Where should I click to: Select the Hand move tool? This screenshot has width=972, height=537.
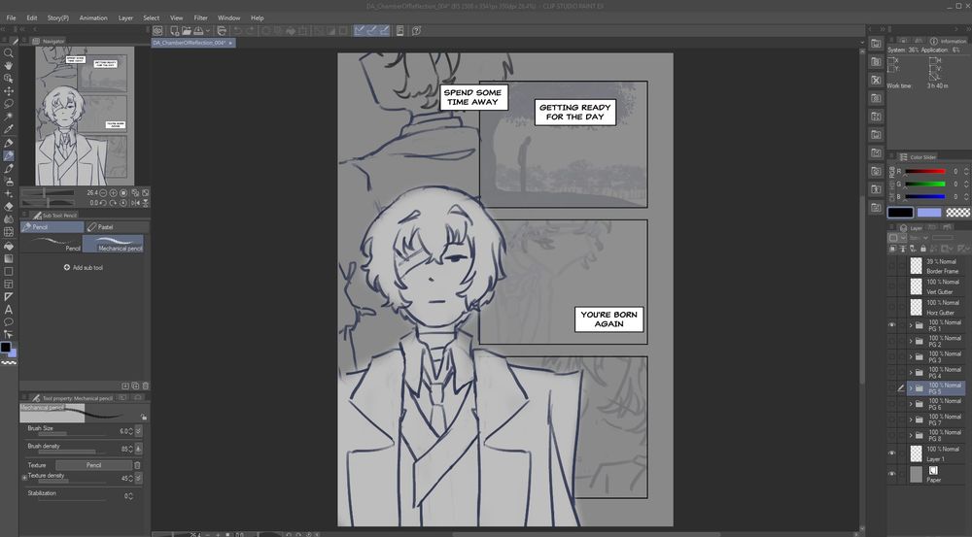click(x=9, y=66)
